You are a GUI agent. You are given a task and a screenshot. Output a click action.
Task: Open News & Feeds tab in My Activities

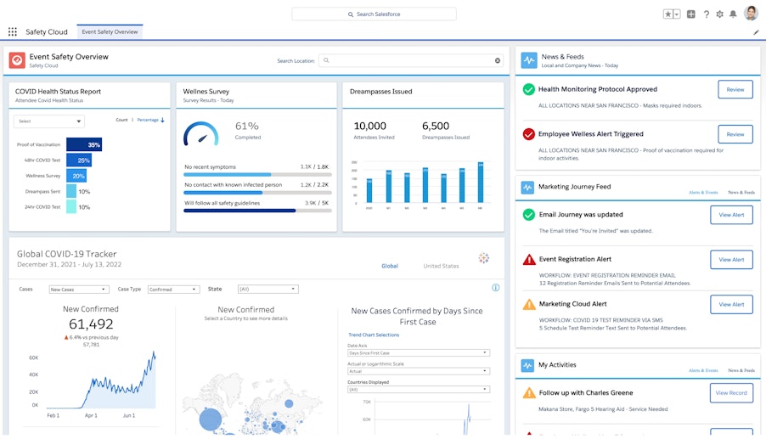coord(741,370)
